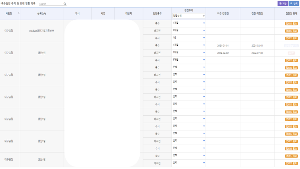Select the 2024-04-02 recent exam date cell
Image resolution: width=300 pixels, height=169 pixels.
tap(223, 53)
